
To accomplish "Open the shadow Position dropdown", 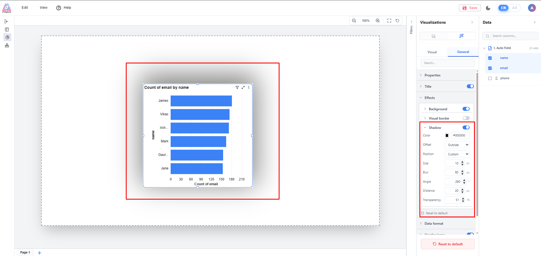I will point(457,154).
